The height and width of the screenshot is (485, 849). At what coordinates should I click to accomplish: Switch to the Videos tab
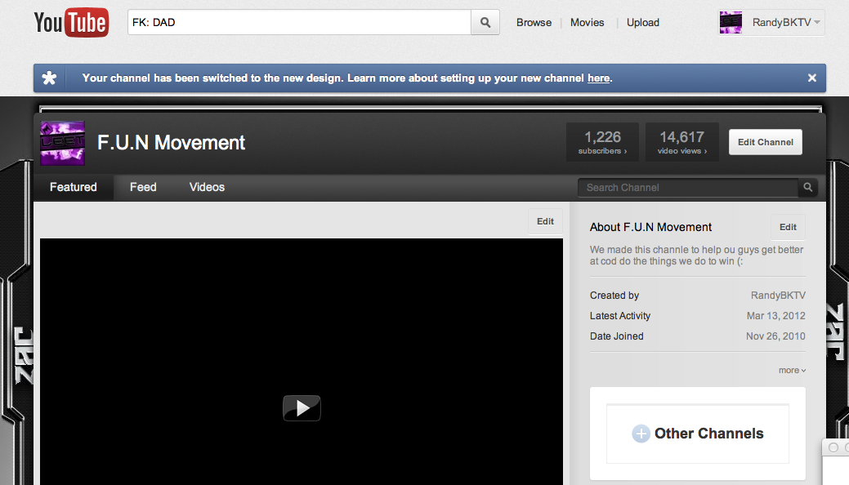click(207, 187)
